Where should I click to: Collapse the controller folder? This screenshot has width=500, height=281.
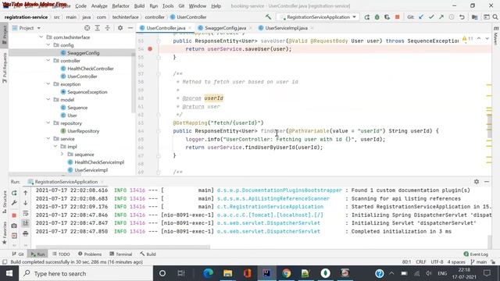coord(48,61)
